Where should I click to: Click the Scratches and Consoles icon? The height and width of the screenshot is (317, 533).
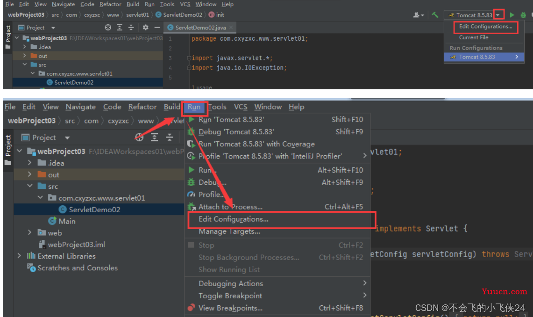tap(31, 268)
